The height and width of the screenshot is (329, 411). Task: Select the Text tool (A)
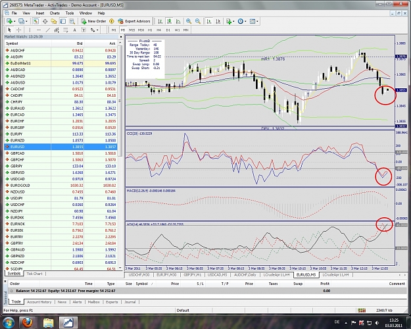click(74, 30)
